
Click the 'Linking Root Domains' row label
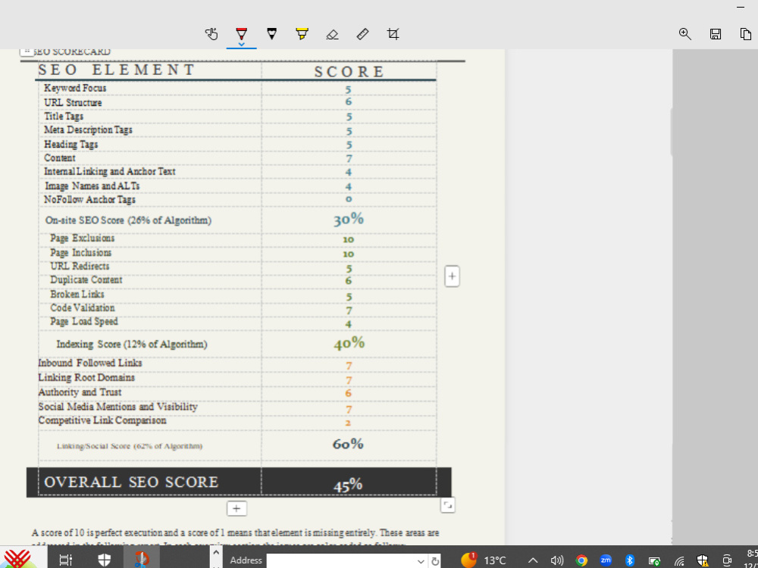coord(86,378)
